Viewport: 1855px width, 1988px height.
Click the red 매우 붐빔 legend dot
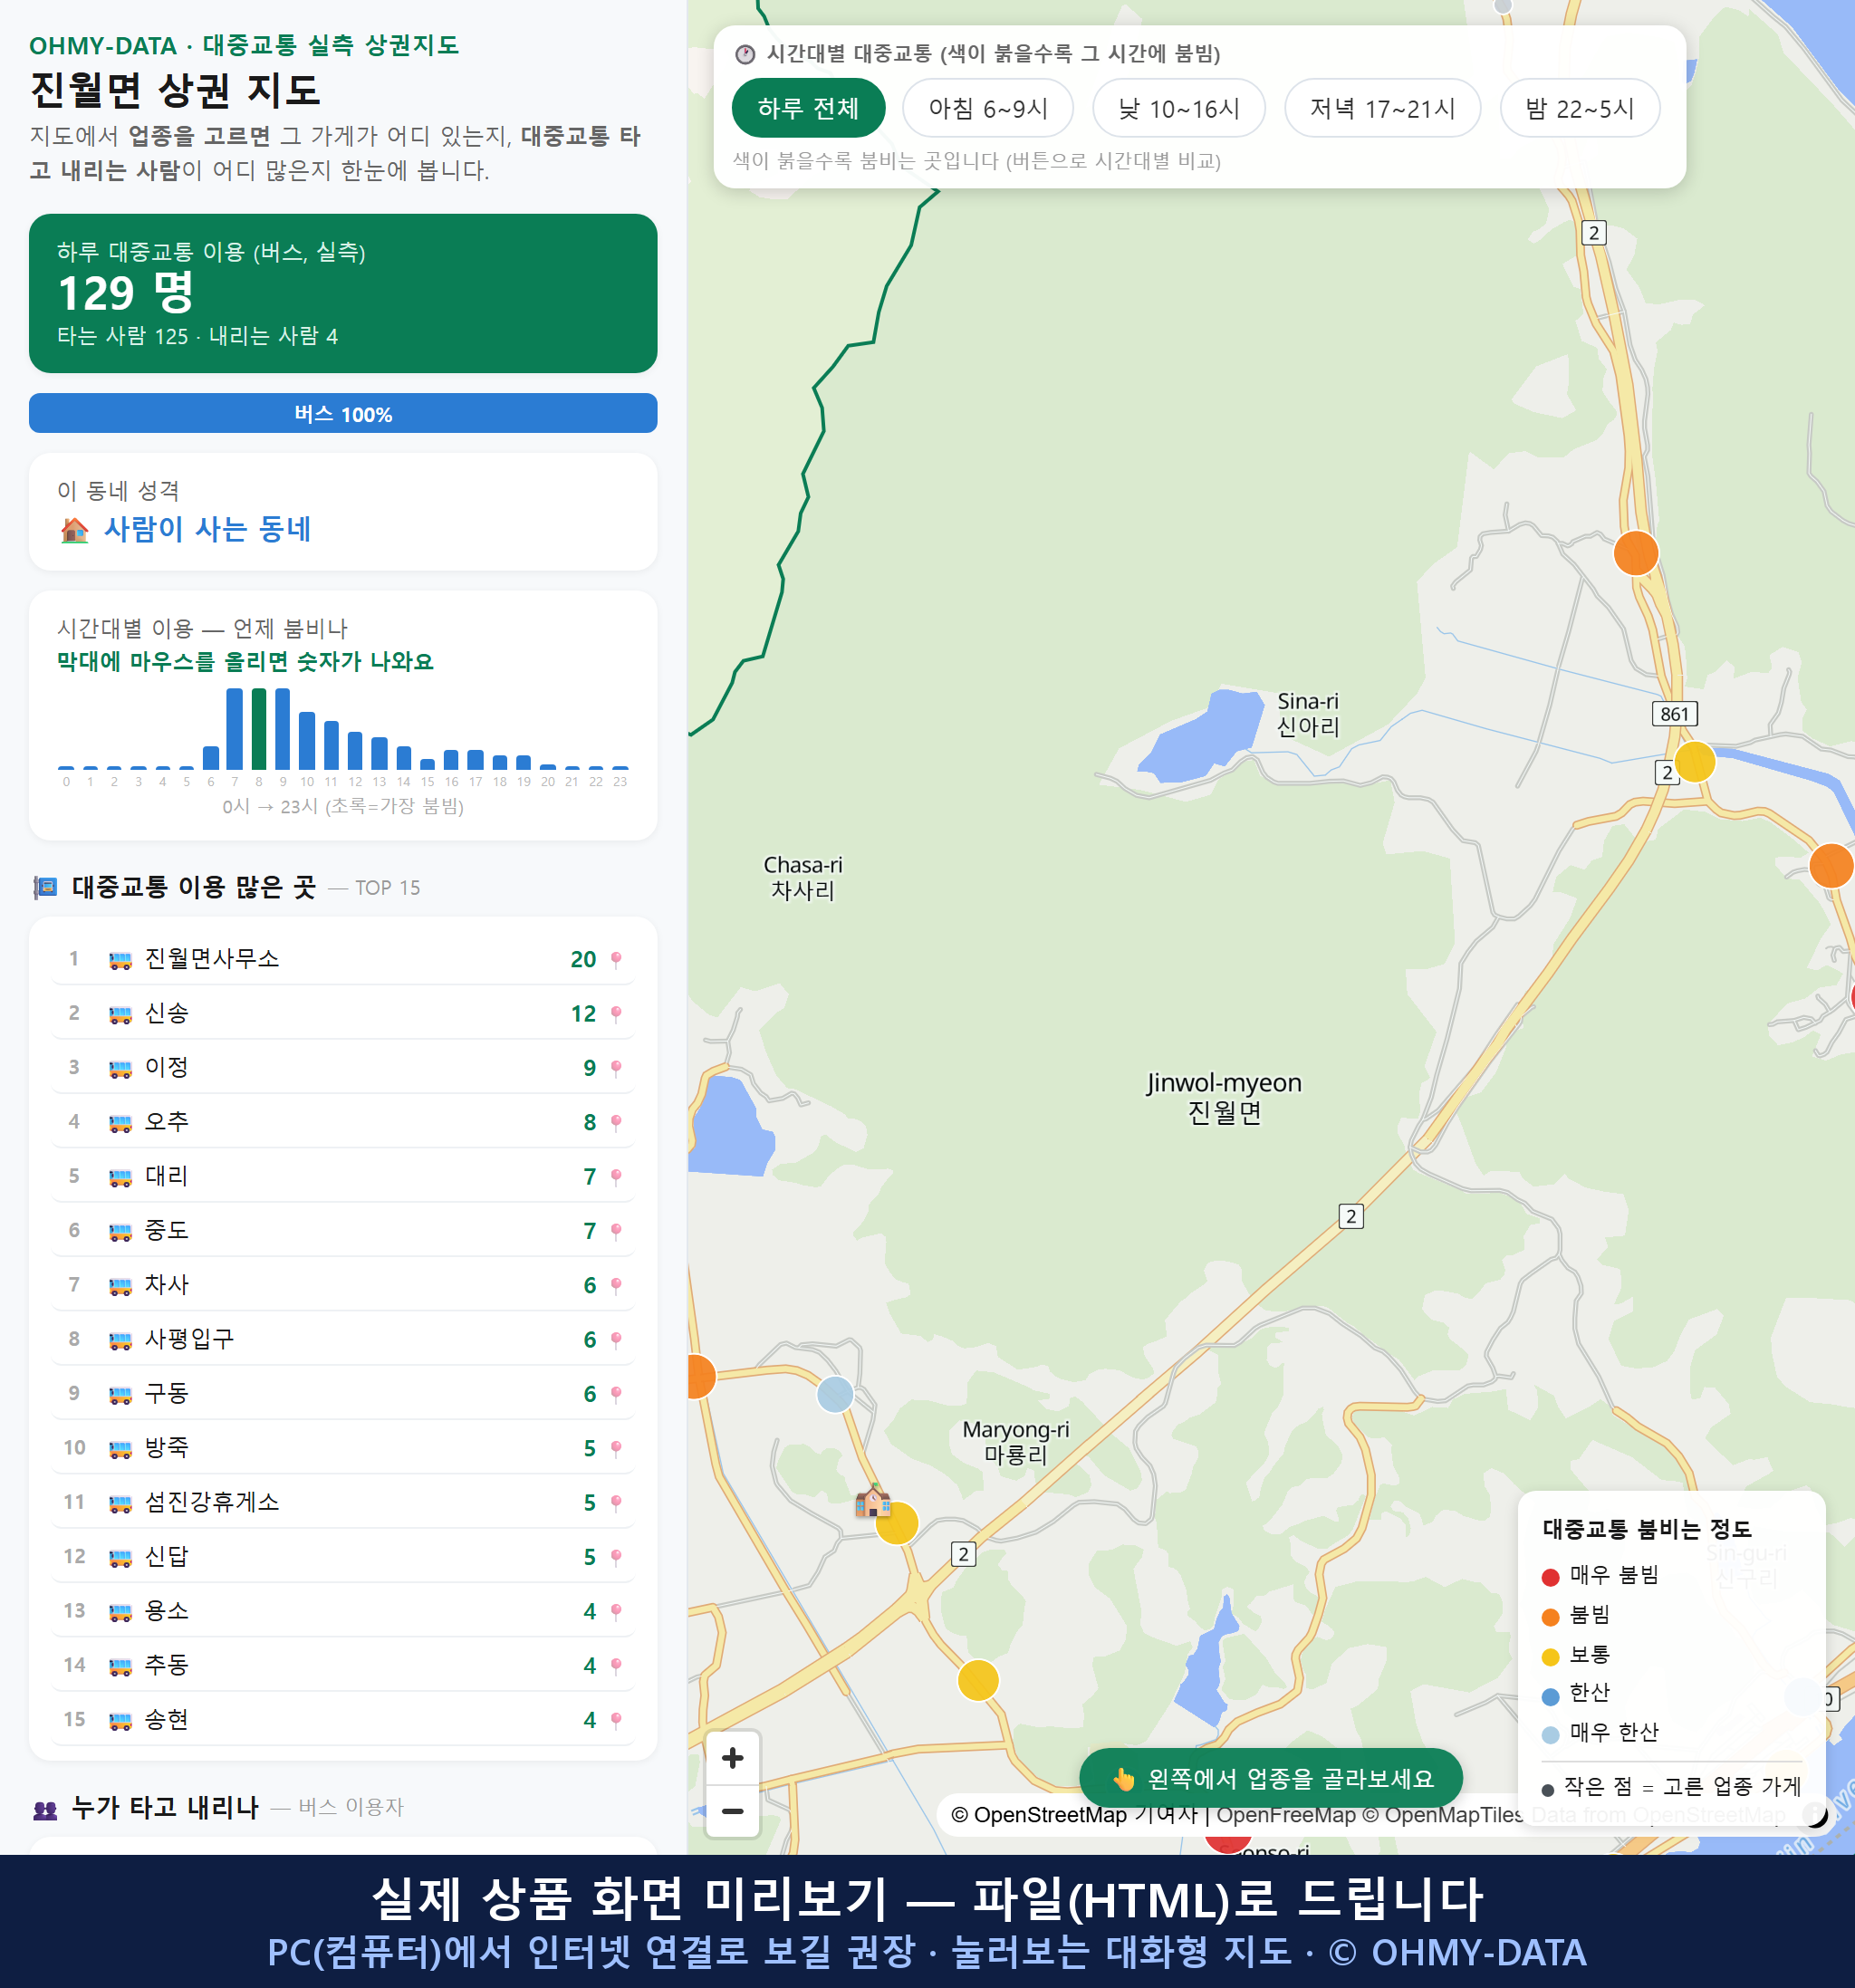click(1550, 1577)
